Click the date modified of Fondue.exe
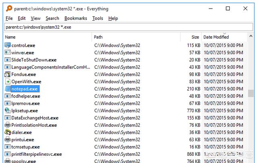The width and height of the screenshot is (258, 163). pos(223,74)
